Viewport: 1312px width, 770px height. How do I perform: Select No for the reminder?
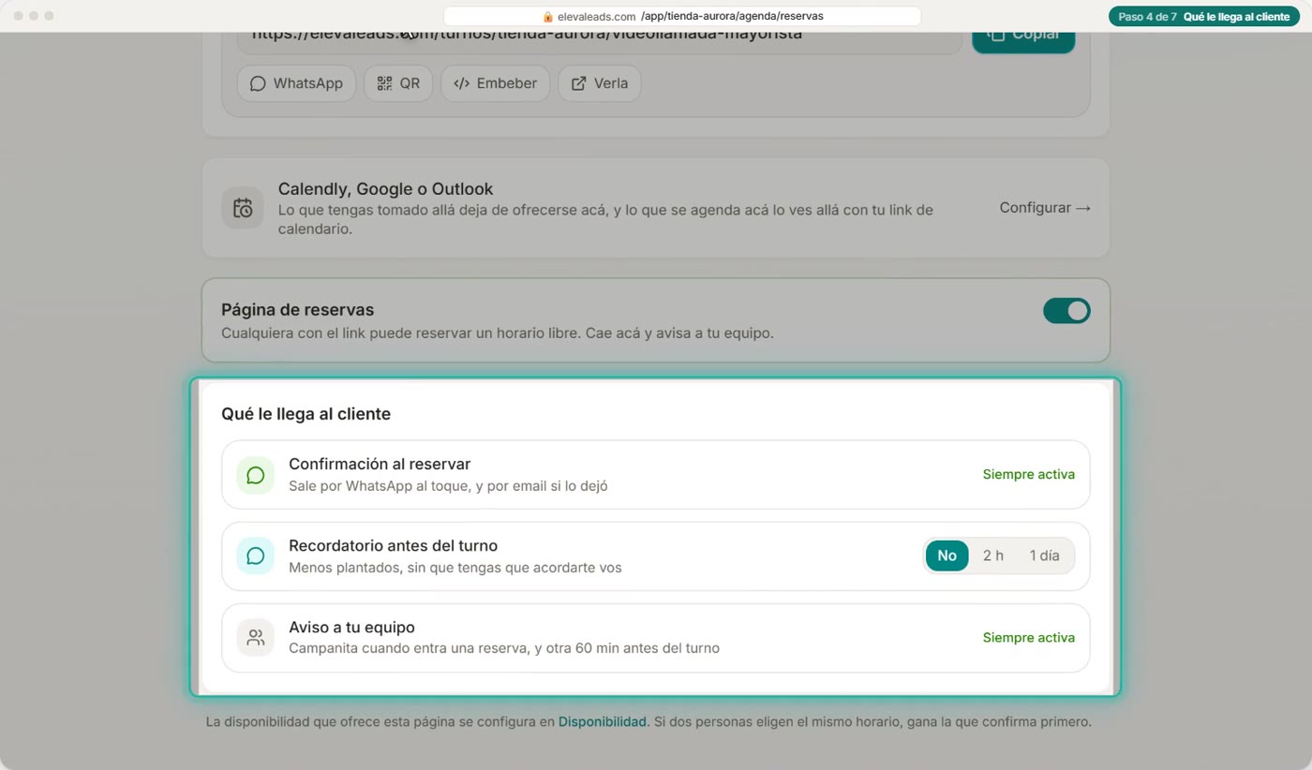tap(947, 555)
